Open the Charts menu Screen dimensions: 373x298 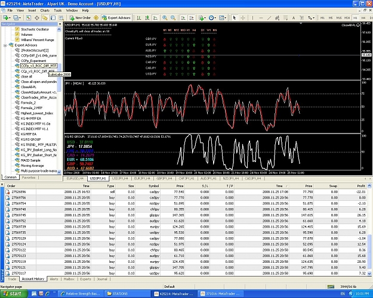pyautogui.click(x=45, y=11)
